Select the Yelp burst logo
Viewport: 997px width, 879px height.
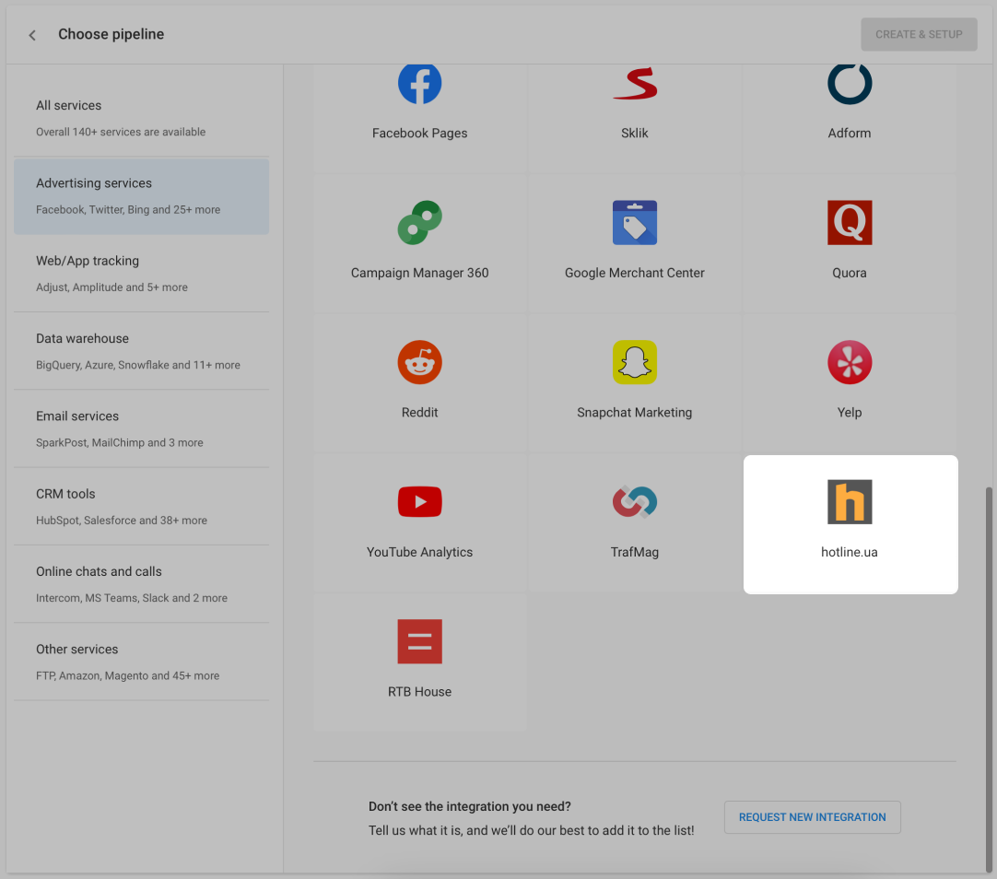[x=850, y=362]
